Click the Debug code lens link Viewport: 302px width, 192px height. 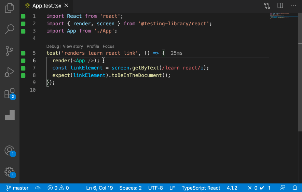53,46
